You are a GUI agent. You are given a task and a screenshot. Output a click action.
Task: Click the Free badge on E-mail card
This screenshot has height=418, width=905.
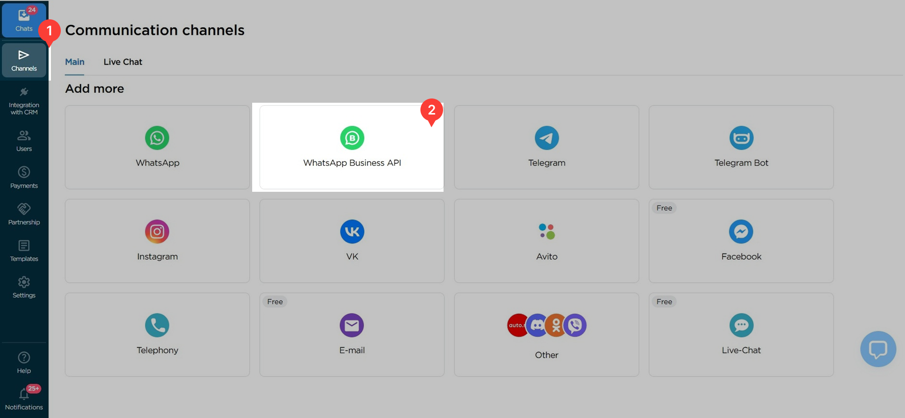(x=275, y=302)
